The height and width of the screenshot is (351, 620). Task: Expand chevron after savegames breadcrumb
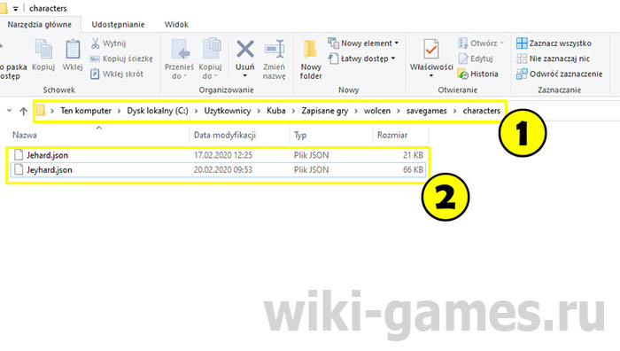(454, 111)
